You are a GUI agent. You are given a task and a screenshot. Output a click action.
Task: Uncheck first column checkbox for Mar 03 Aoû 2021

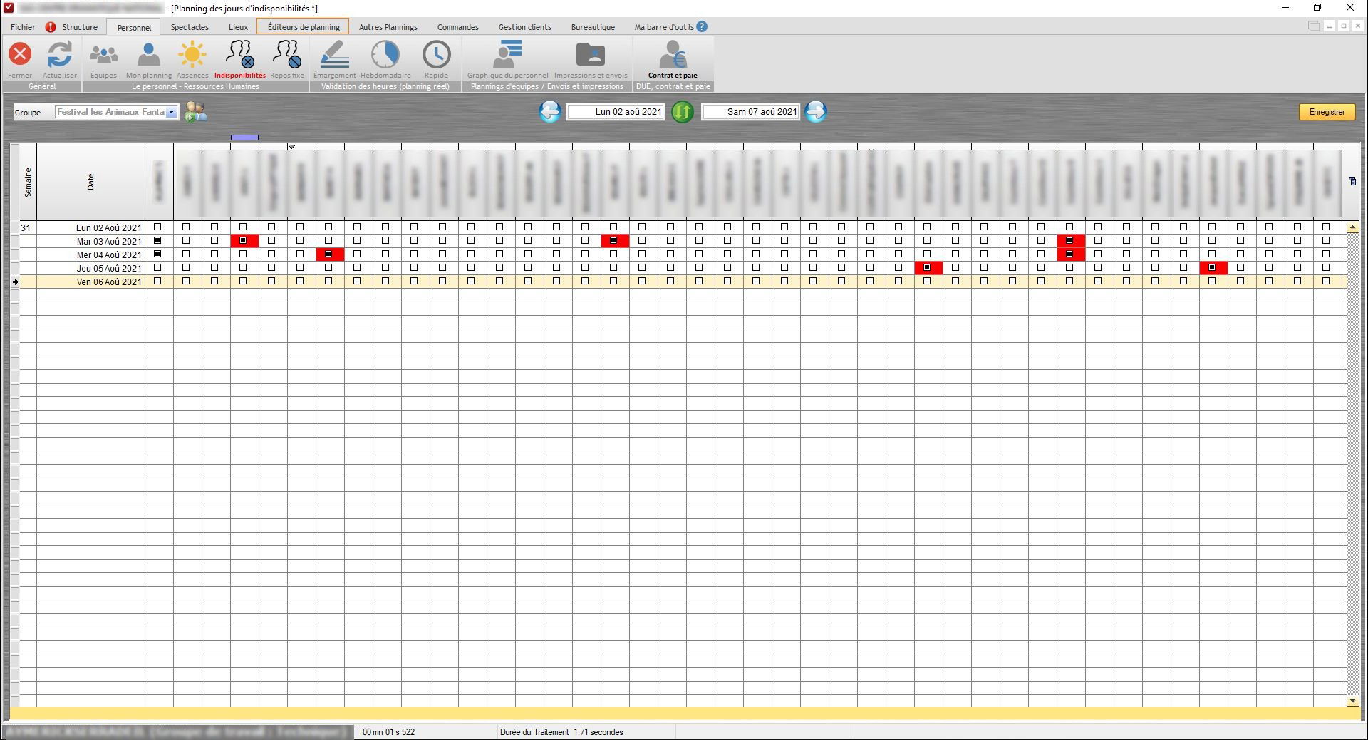click(x=158, y=241)
